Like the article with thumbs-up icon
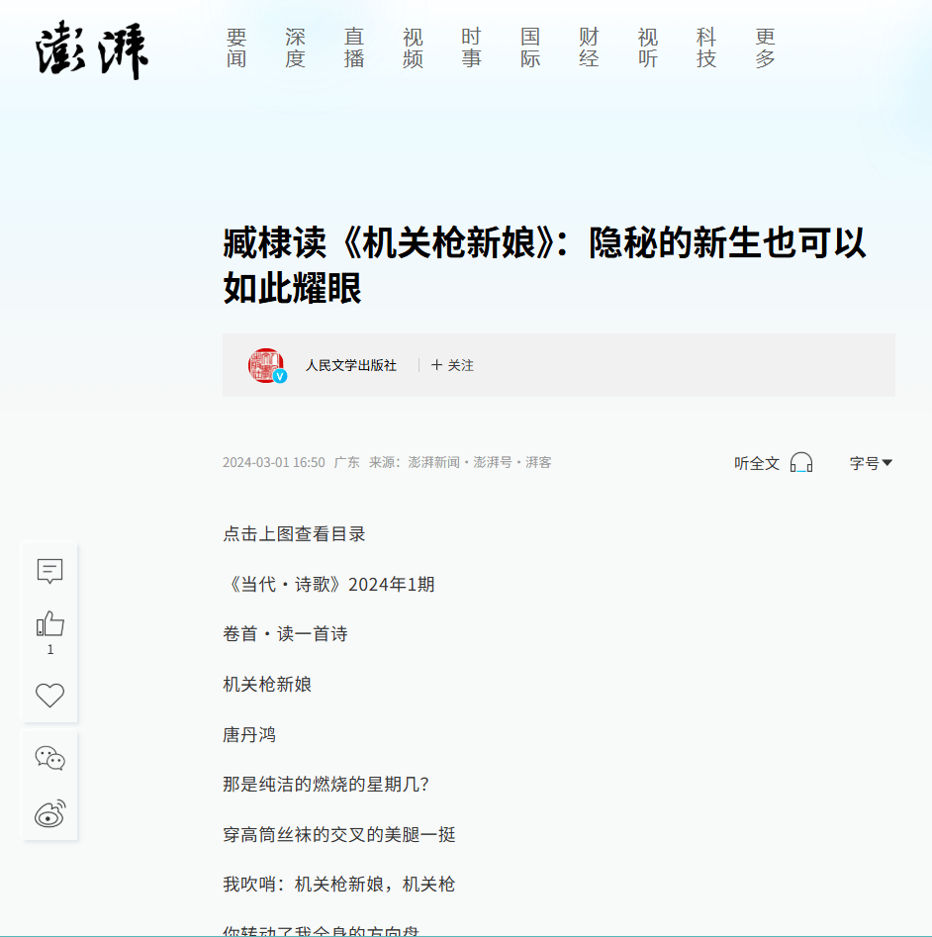Screen dimensions: 932x937 click(x=49, y=624)
